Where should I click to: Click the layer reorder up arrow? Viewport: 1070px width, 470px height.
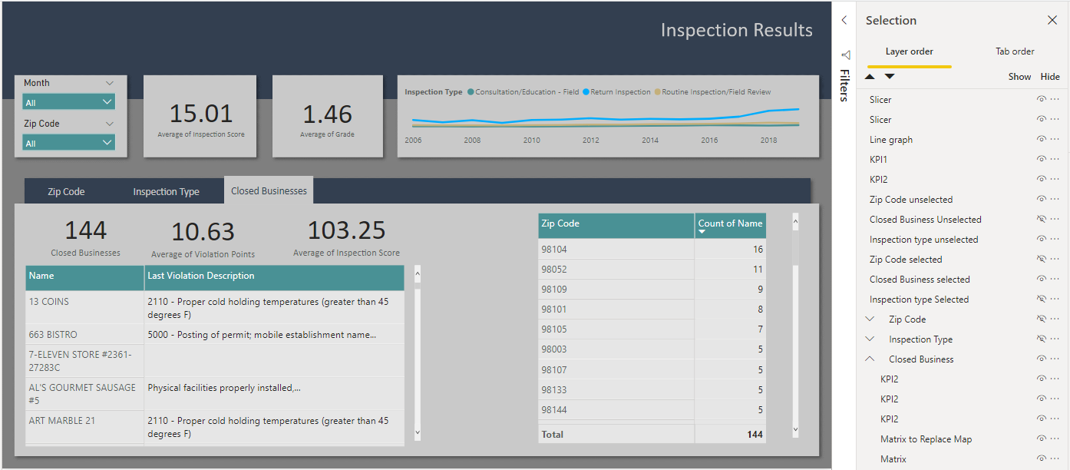(x=870, y=76)
